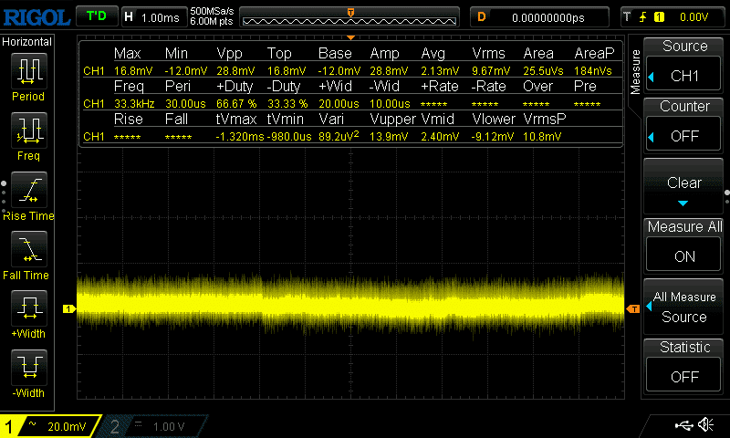Screen dimensions: 730x438
Task: Select the Rise Time measurement icon
Action: click(28, 190)
